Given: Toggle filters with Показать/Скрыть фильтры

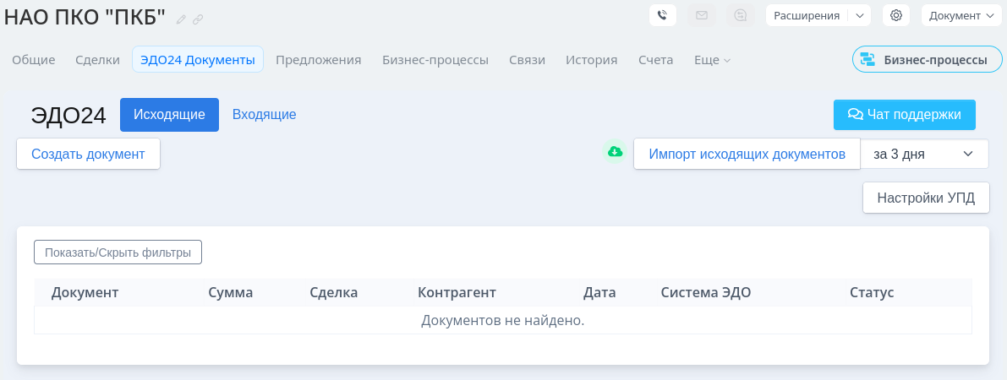Looking at the screenshot, I should 118,252.
